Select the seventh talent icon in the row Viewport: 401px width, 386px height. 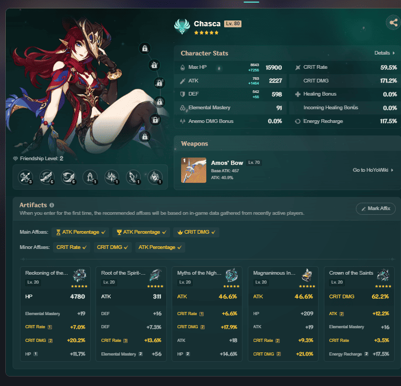coord(155,177)
